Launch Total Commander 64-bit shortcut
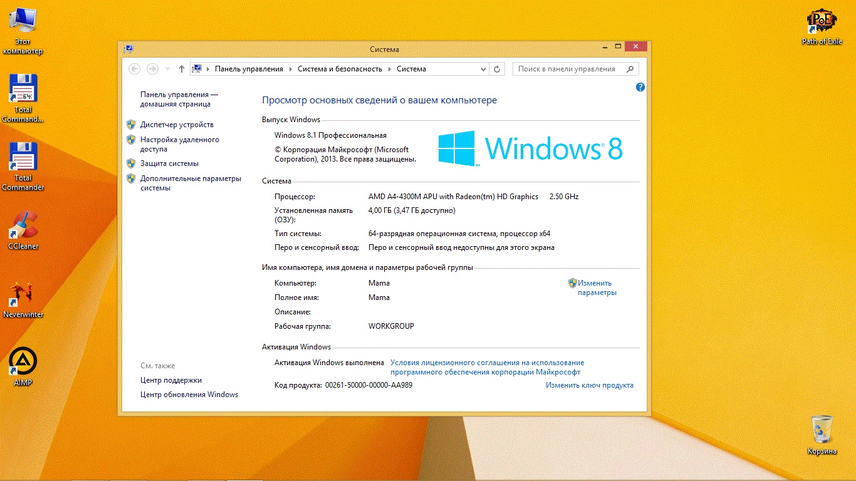Viewport: 856px width, 481px height. coord(23,91)
